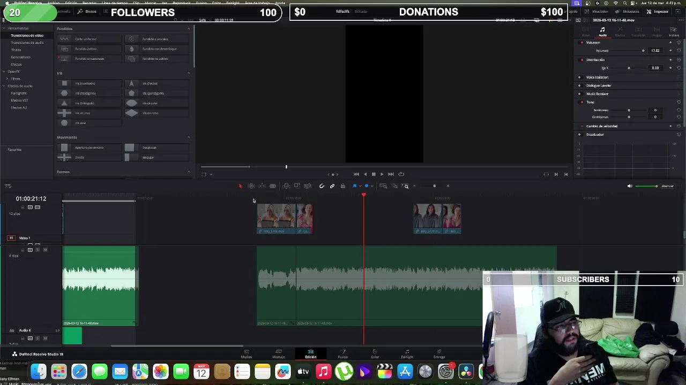Add a keyframe for Volumen value
Viewport: 686px width, 385px height.
pyautogui.click(x=670, y=50)
